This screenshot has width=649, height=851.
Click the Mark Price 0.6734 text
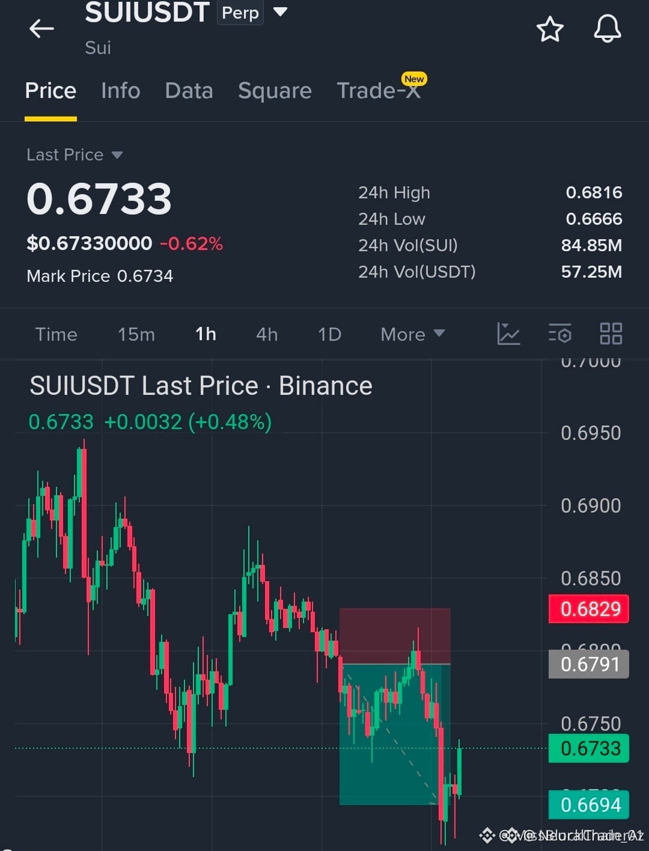pos(100,276)
